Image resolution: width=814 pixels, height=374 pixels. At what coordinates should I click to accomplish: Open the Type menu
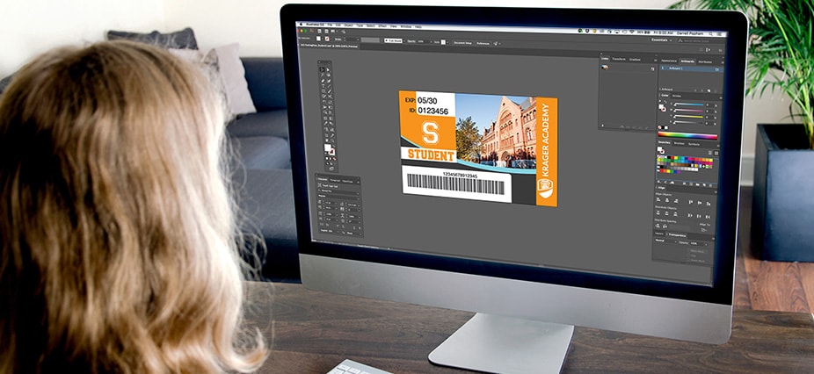[360, 25]
